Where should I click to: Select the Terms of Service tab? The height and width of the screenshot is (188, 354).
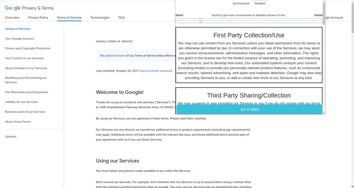(x=69, y=18)
